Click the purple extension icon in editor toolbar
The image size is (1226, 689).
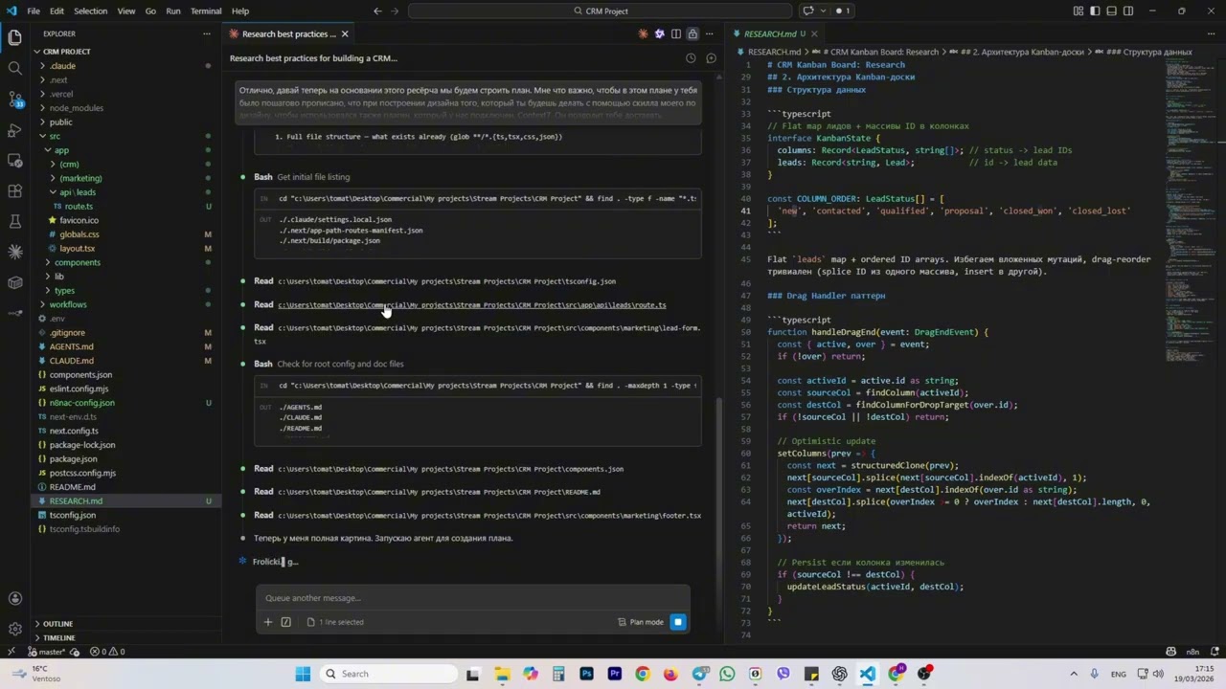click(x=659, y=33)
